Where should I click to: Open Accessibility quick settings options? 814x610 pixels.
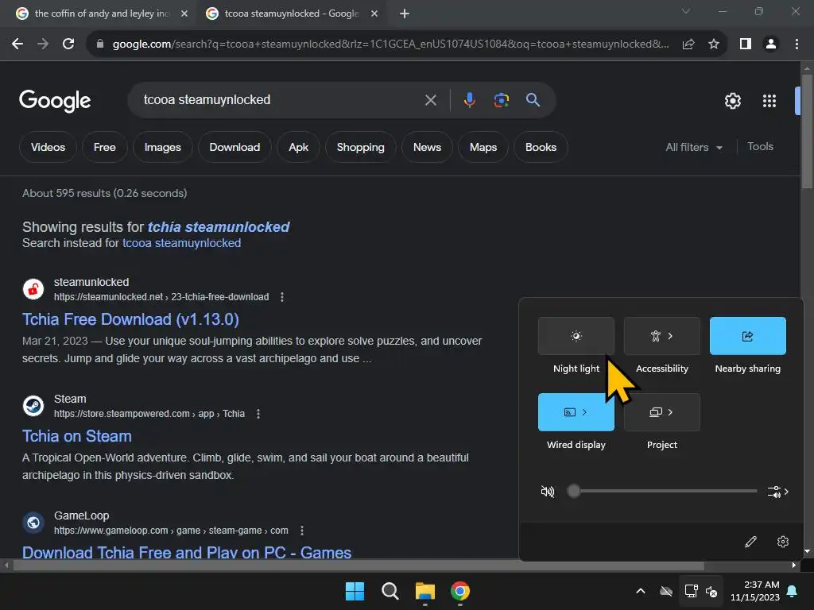661,336
